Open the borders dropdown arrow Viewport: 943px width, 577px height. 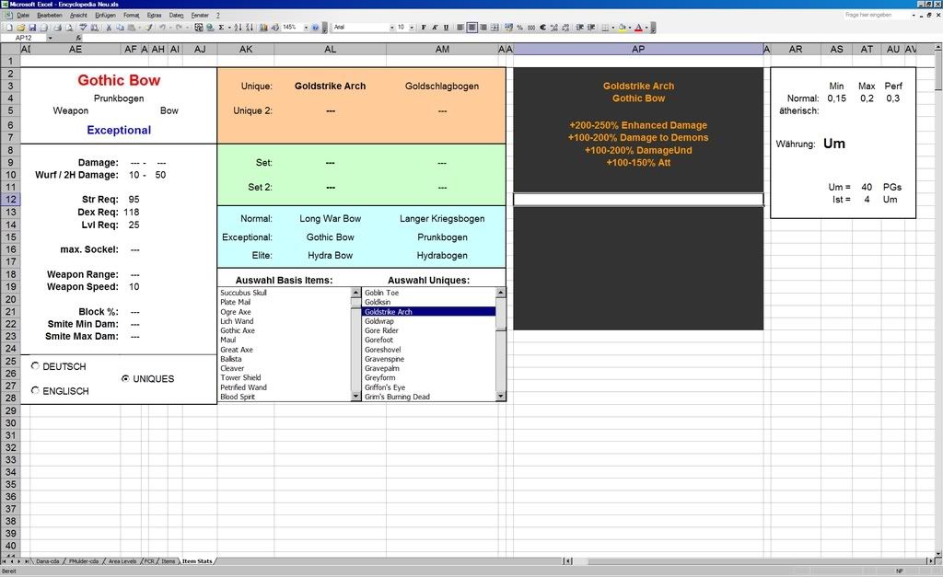coord(612,27)
